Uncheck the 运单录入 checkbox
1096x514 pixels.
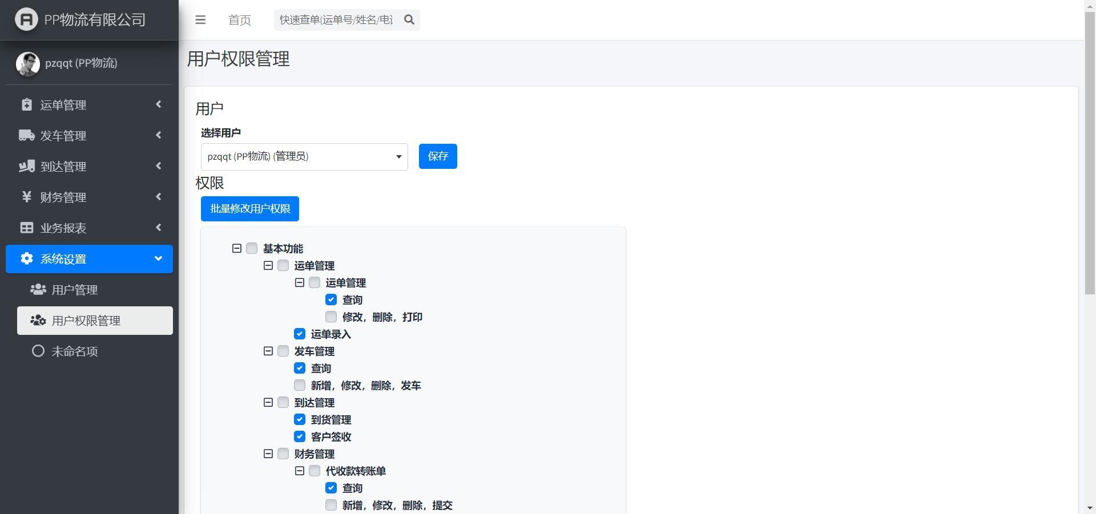pos(300,334)
